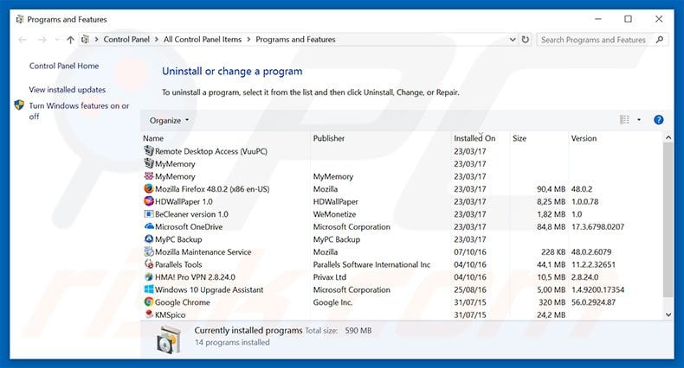Image resolution: width=684 pixels, height=368 pixels.
Task: Open the address bar history dropdown
Action: pos(513,40)
